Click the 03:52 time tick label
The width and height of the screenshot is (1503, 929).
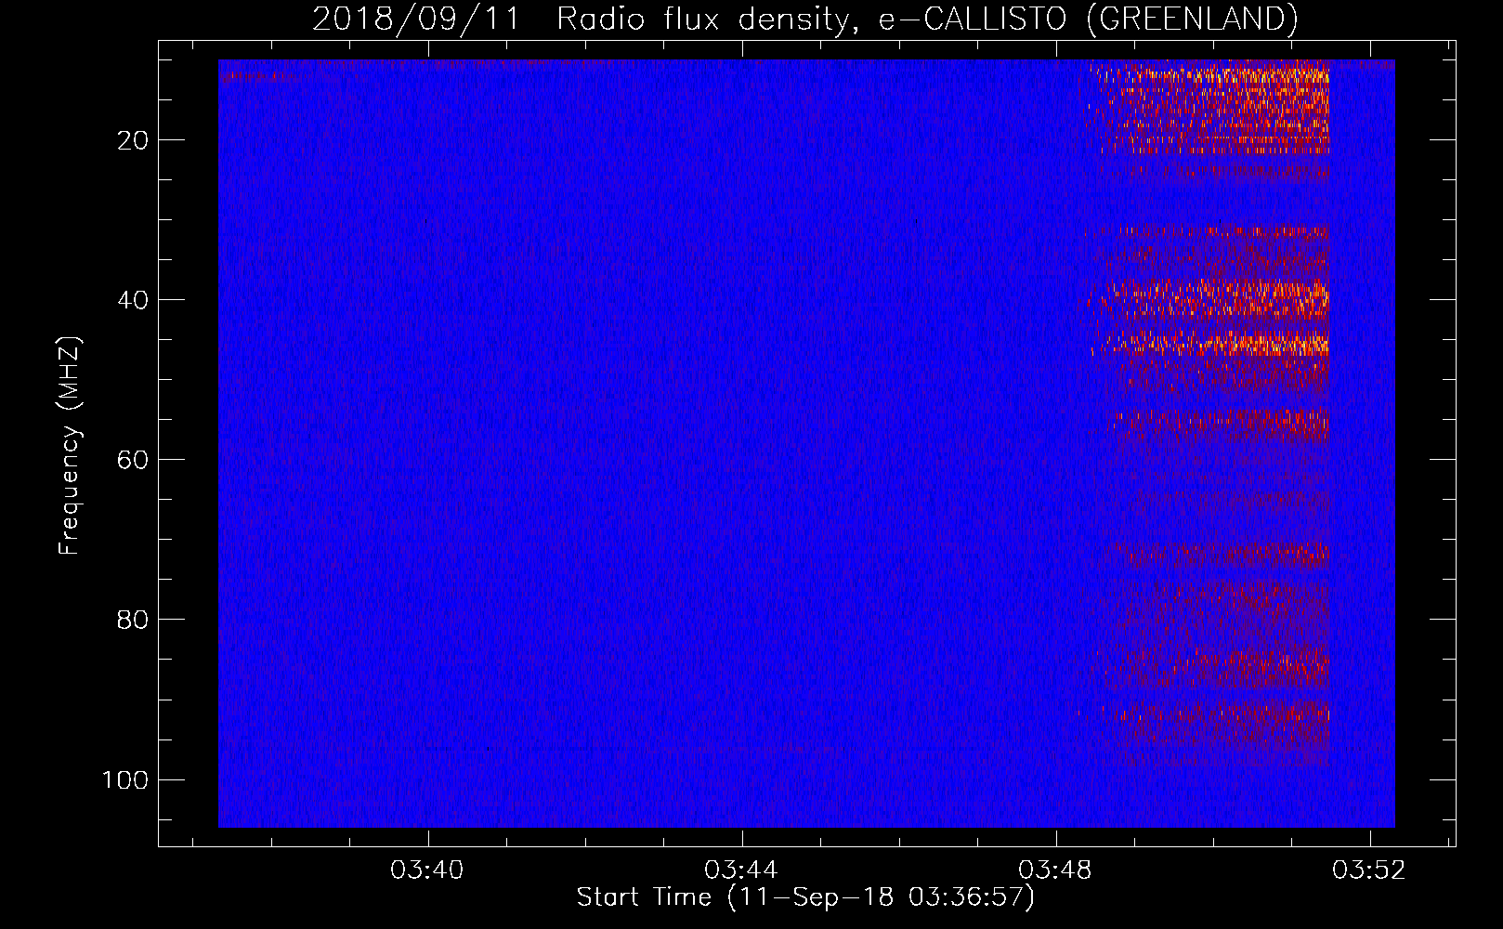click(x=1369, y=870)
